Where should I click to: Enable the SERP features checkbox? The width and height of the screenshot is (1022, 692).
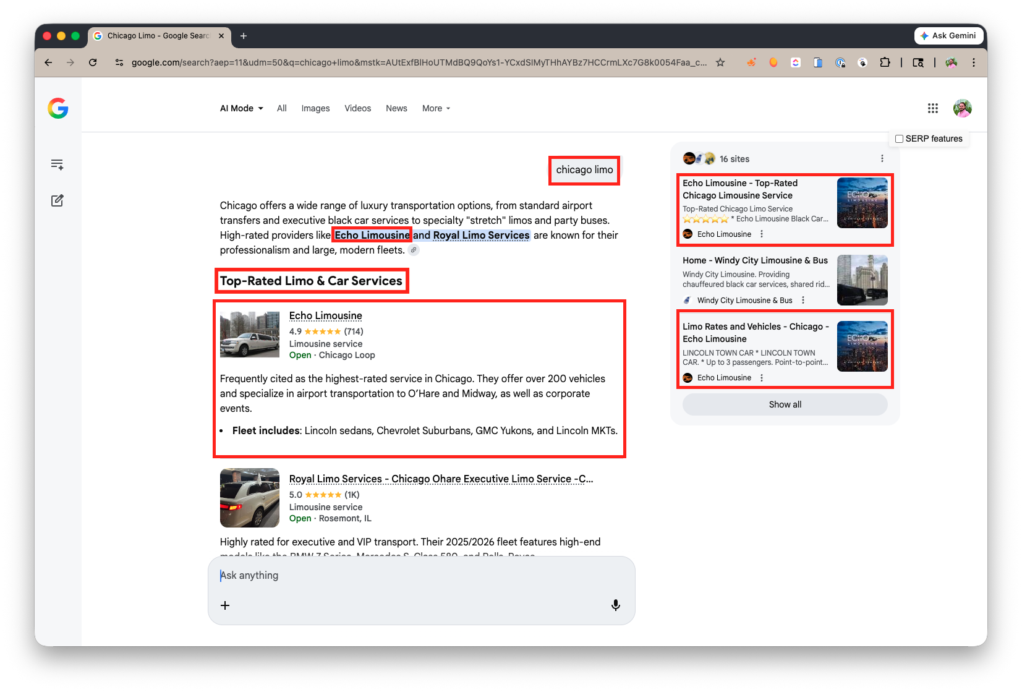[900, 139]
